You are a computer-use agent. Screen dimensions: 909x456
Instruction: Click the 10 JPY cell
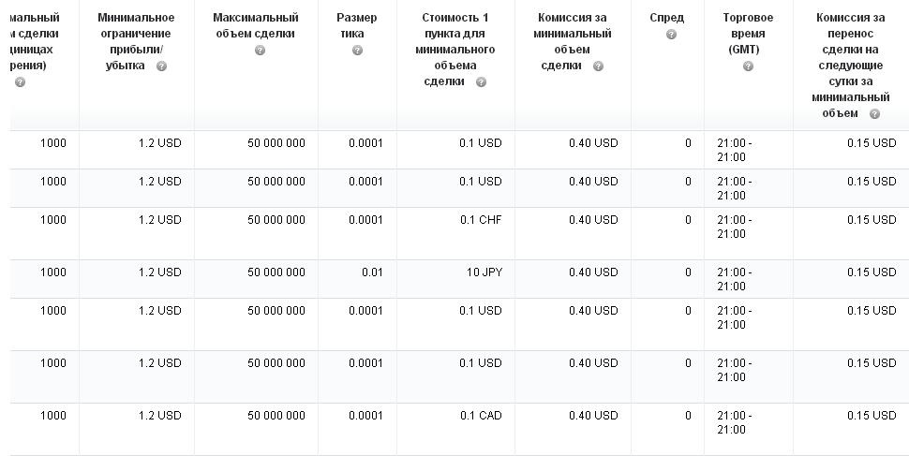click(x=484, y=272)
